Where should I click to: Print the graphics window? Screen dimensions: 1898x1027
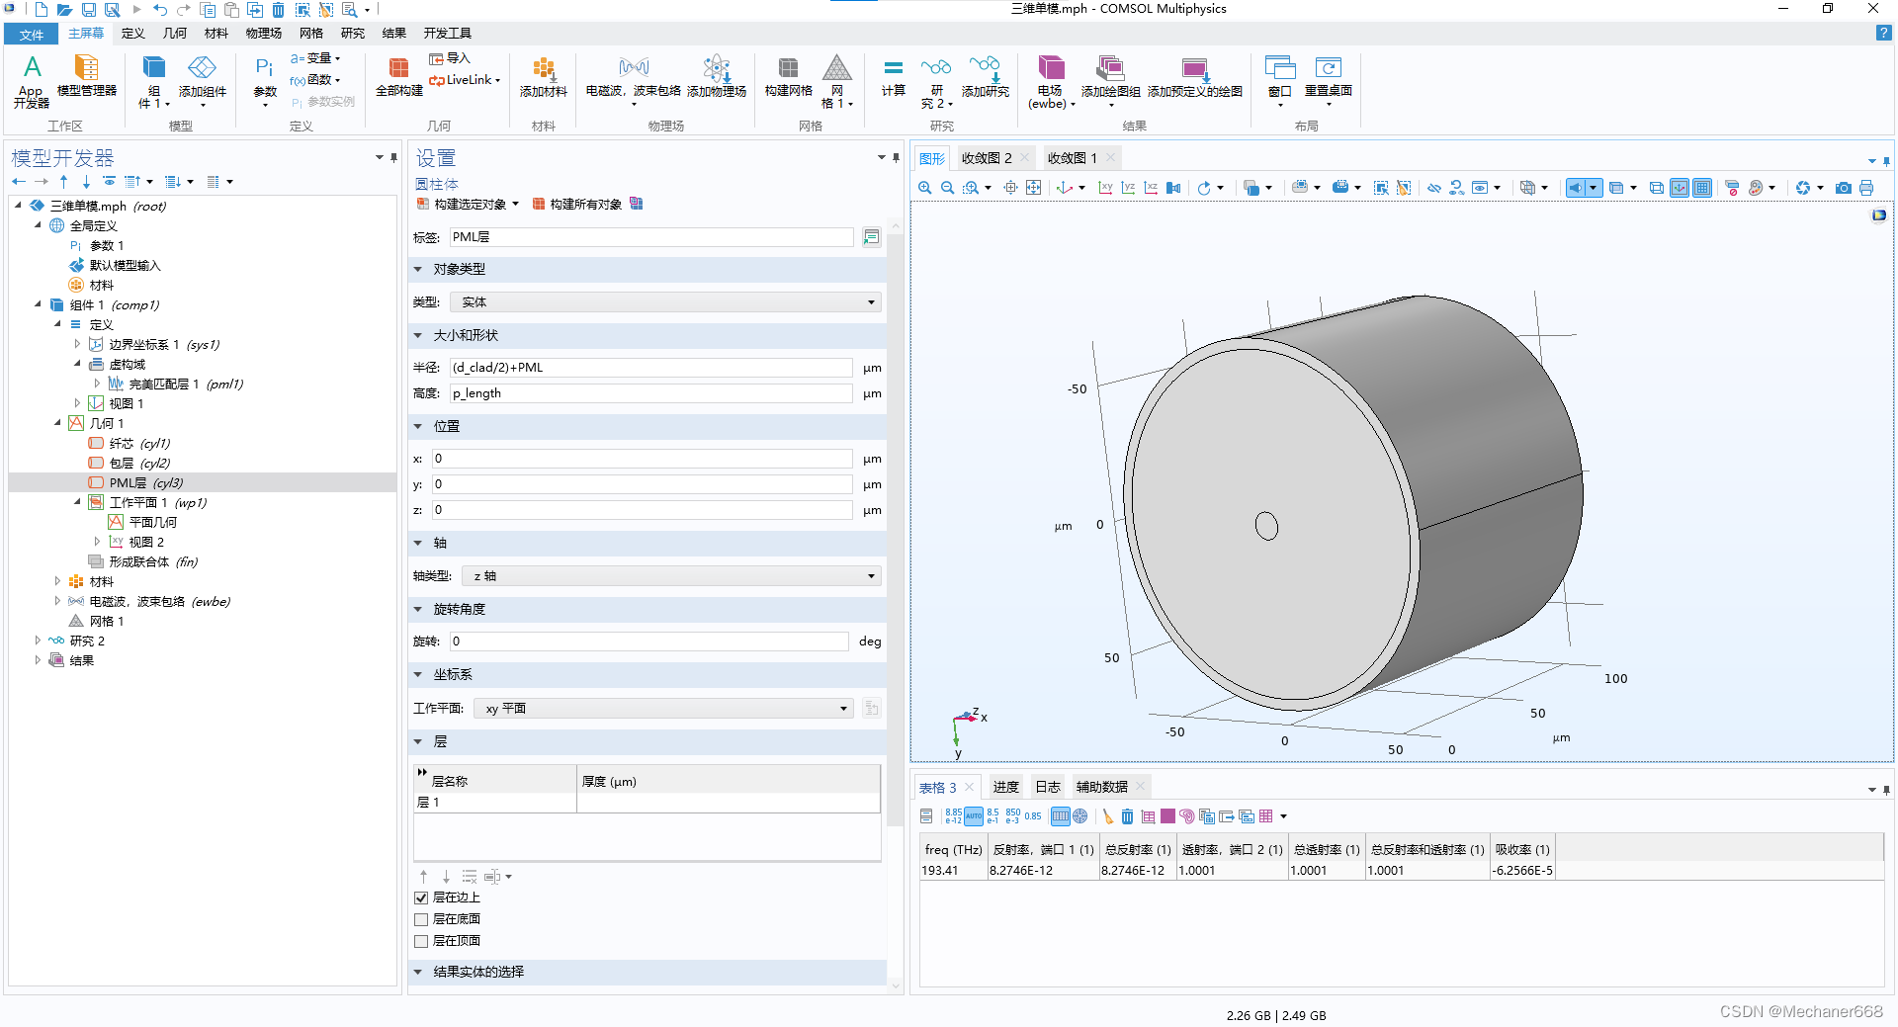[1866, 188]
